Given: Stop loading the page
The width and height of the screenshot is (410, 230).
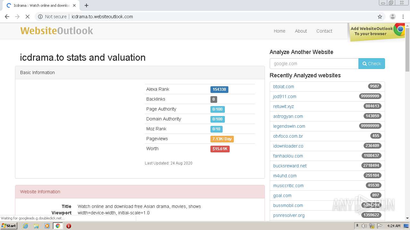Looking at the screenshot, I should point(27,17).
